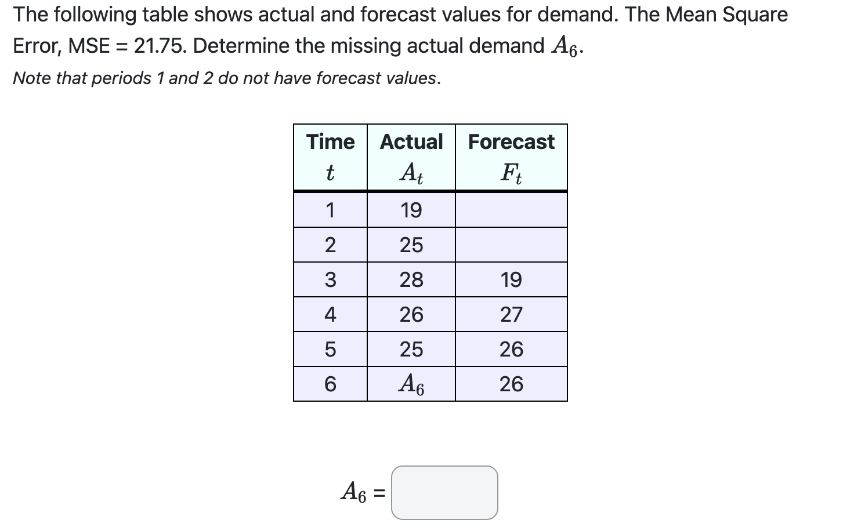
Task: Click the cell containing actual value 26
Action: (411, 314)
